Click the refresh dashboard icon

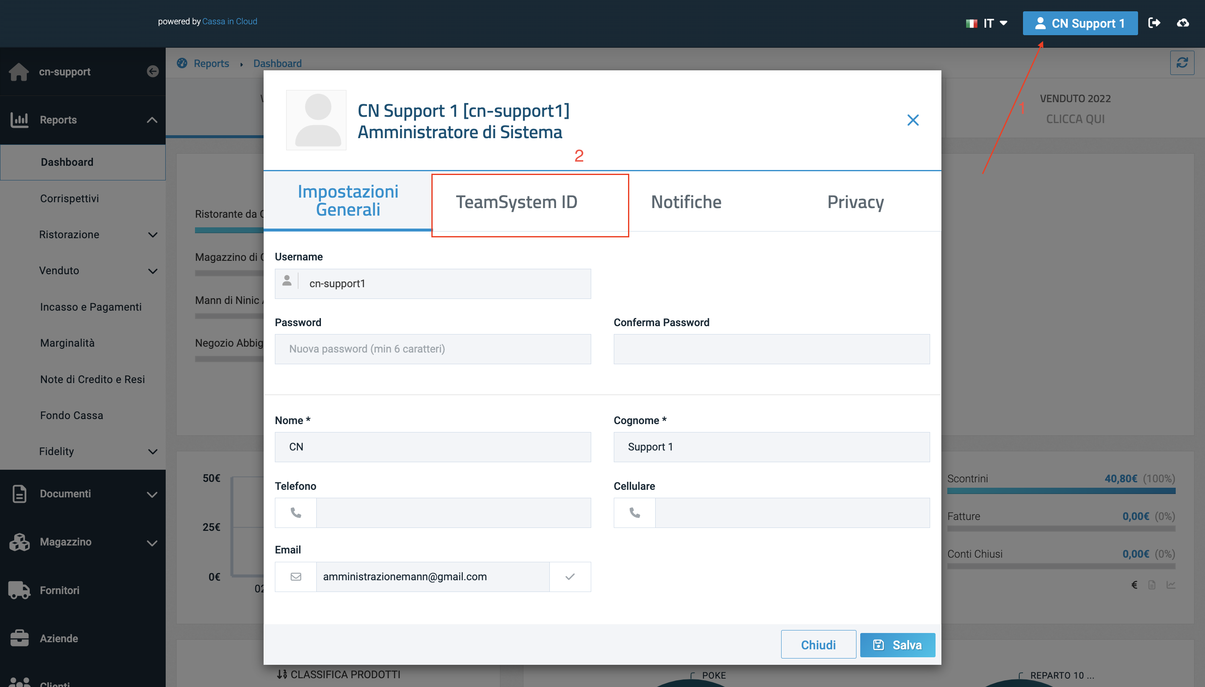pos(1182,63)
